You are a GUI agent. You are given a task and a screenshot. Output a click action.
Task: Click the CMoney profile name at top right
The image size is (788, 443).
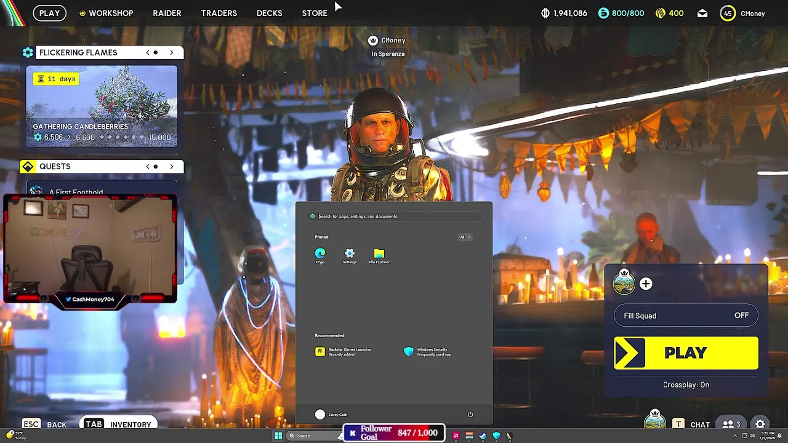pyautogui.click(x=752, y=13)
